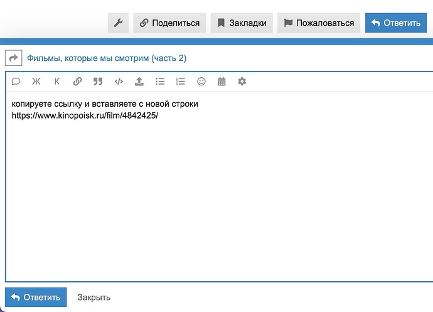
Task: Insert a hyperlink using the chain icon
Action: point(77,82)
